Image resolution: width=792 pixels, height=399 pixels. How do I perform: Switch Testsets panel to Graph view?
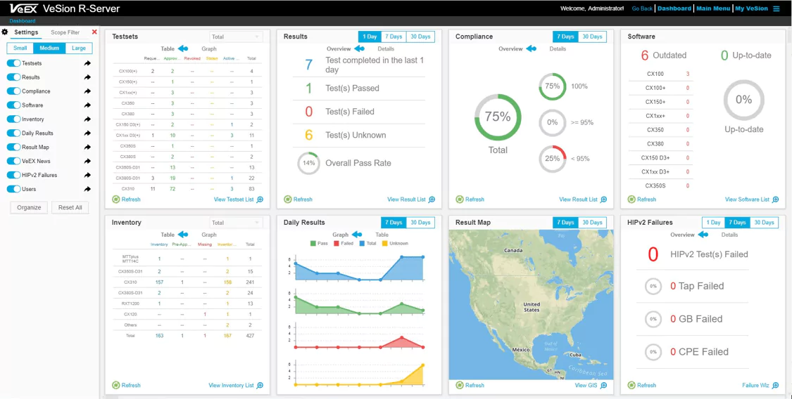point(209,49)
